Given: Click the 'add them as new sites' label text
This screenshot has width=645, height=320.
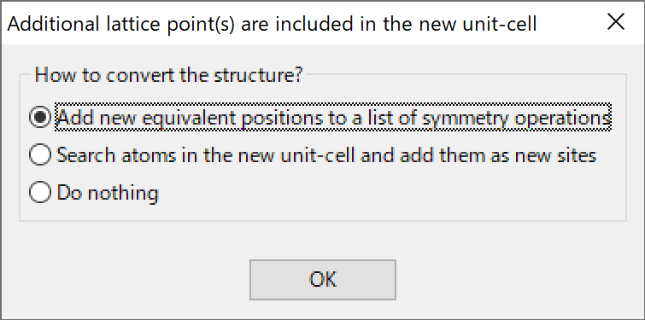Looking at the screenshot, I should coord(490,155).
